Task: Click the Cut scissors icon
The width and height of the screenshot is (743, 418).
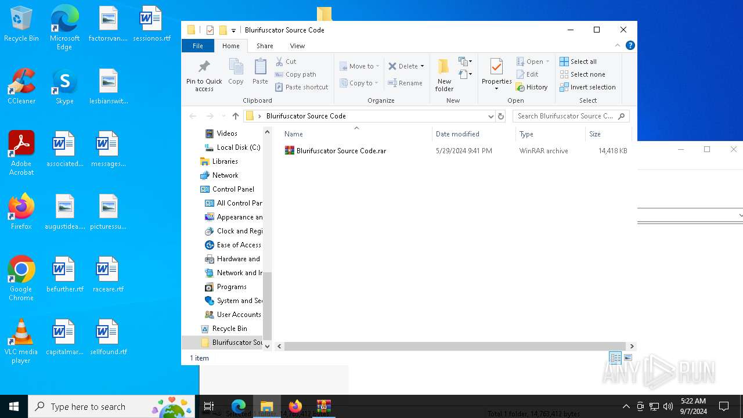Action: click(279, 62)
